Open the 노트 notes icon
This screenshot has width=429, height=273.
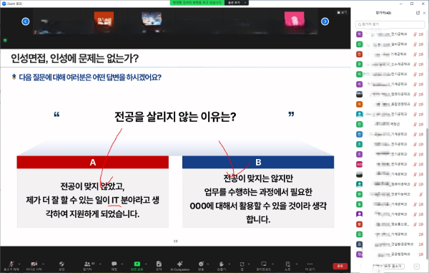tap(288, 264)
